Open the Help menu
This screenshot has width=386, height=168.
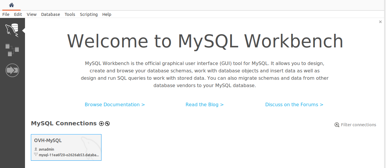107,14
